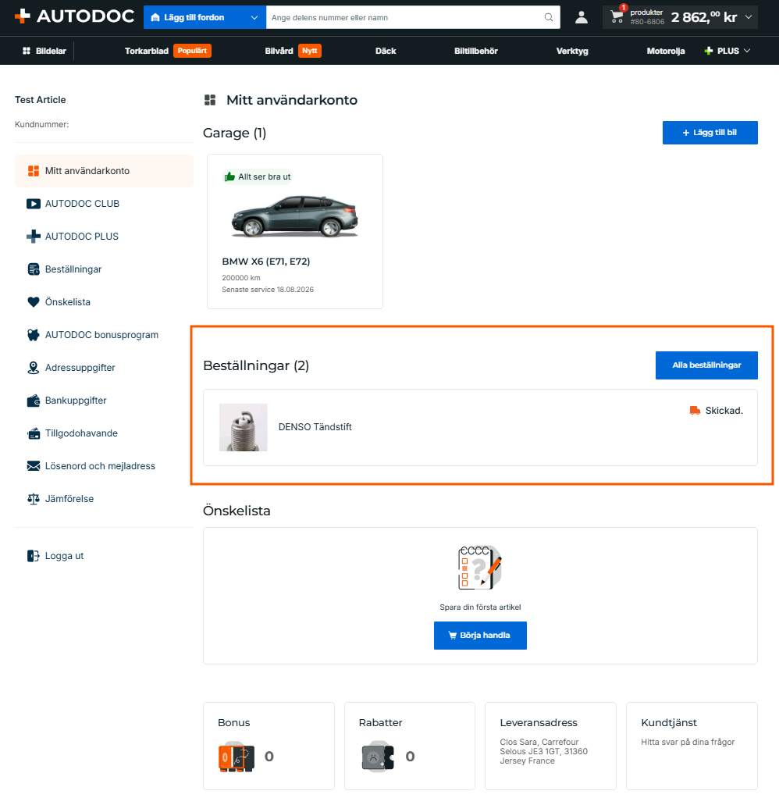Viewport: 779px width, 805px height.
Task: Click the Jämförelse scales icon
Action: tap(34, 499)
